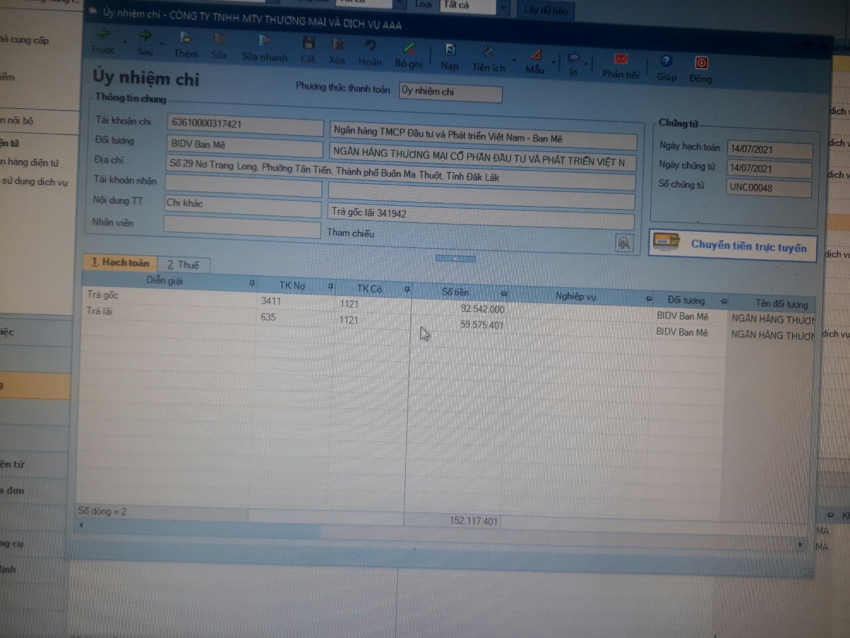
Task: Switch to 2. Thuế tab
Action: click(183, 265)
